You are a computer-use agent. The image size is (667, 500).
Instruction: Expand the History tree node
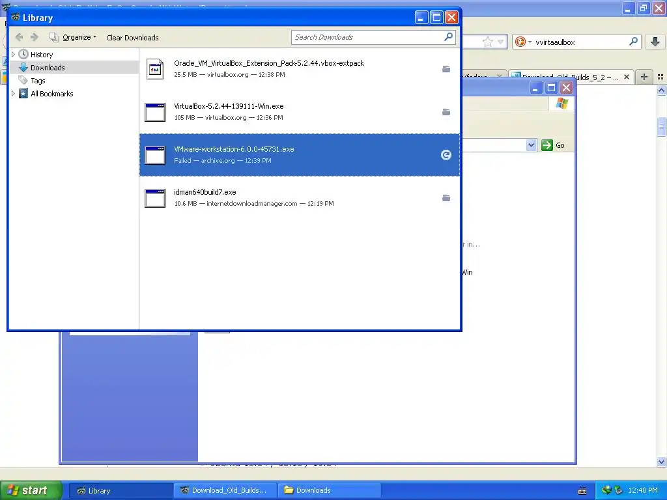pyautogui.click(x=13, y=55)
